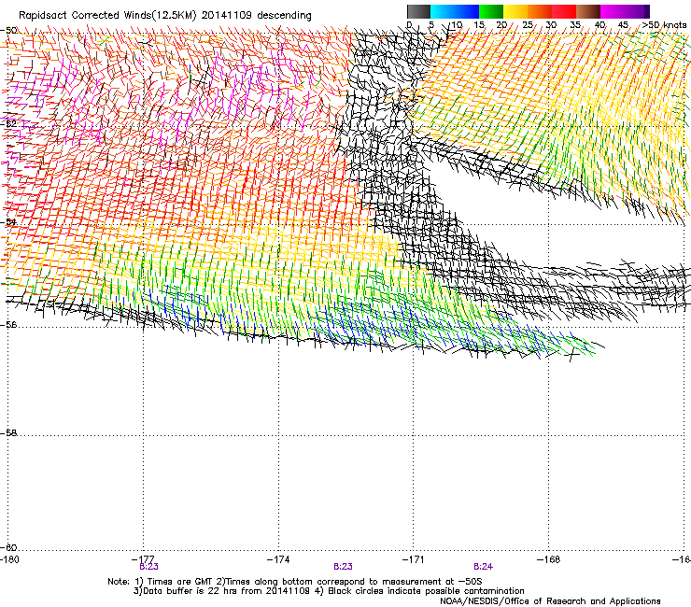Click the '-168' longitude label
This screenshot has width=691, height=607.
549,559
